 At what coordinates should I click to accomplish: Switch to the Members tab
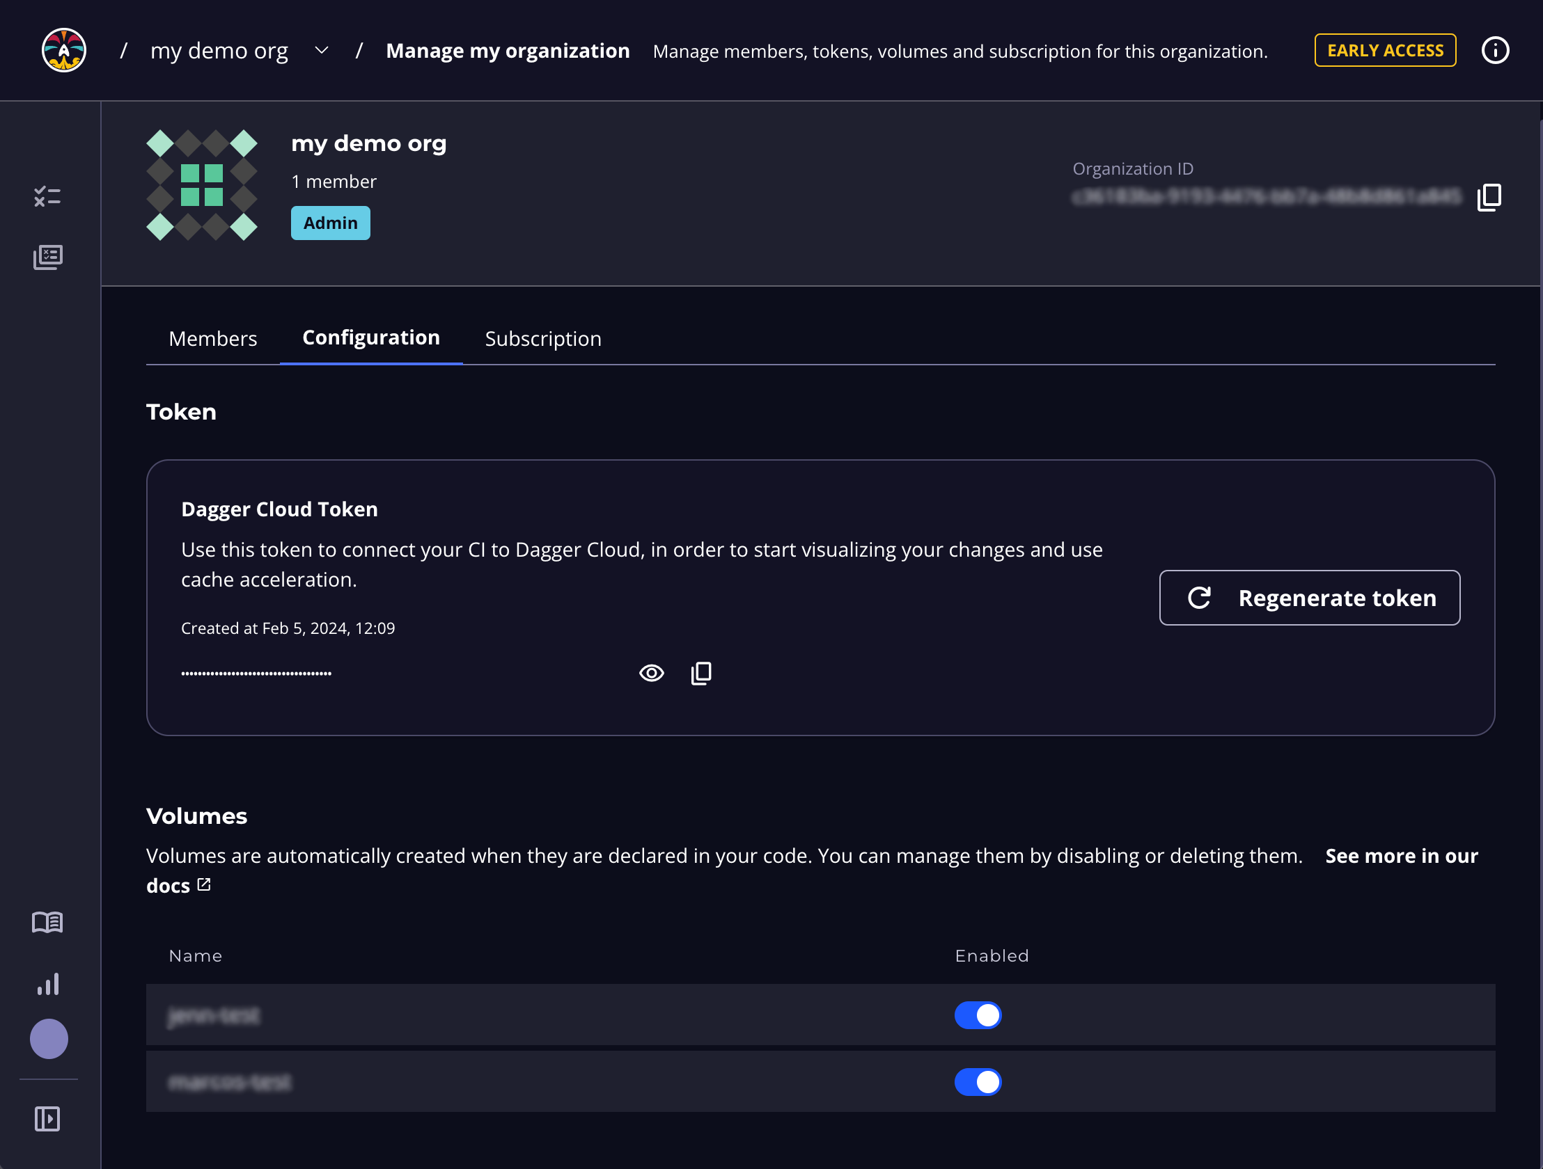(213, 339)
